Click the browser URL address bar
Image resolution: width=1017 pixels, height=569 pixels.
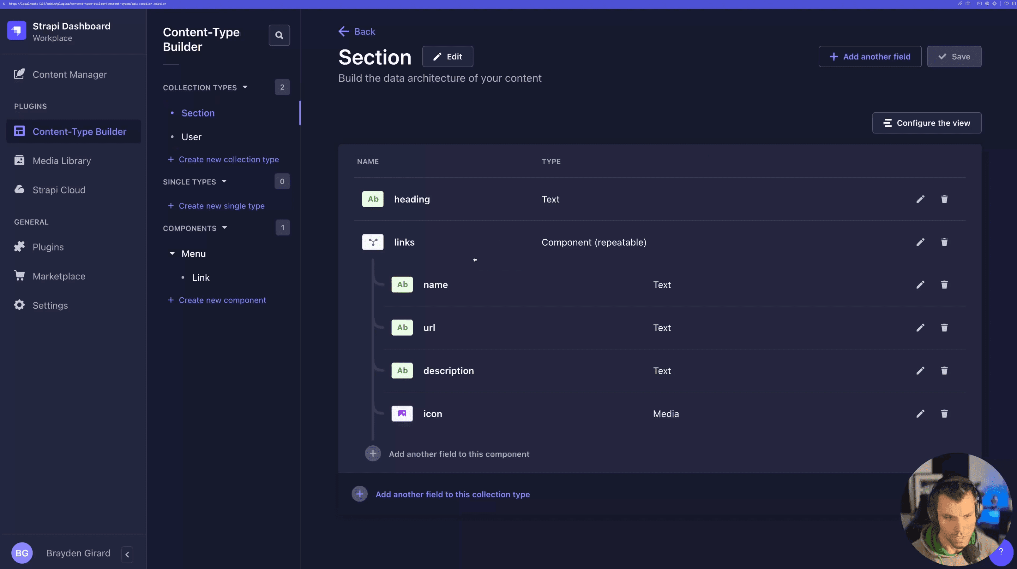88,3
